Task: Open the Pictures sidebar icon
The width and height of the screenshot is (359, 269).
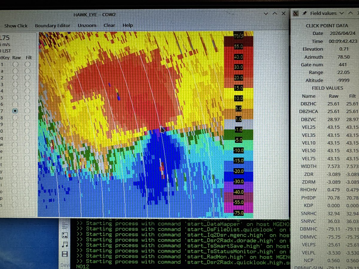Action: click(65, 235)
